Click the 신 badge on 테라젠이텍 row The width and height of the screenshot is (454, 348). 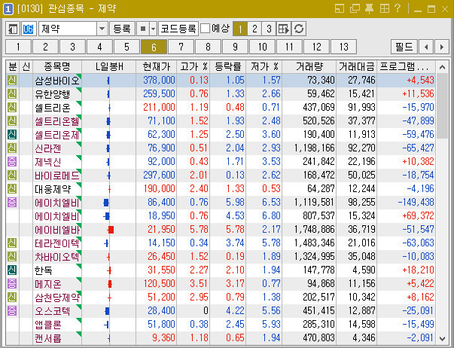[12, 243]
